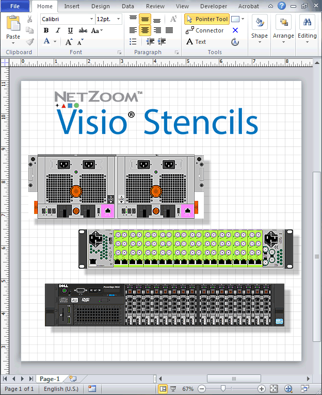
Task: Toggle bold formatting
Action: tap(46, 30)
